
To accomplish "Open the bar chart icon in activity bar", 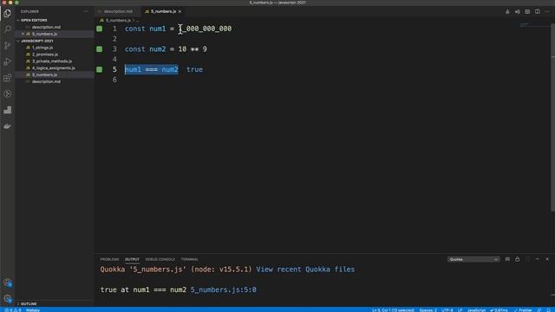I will pos(8,110).
